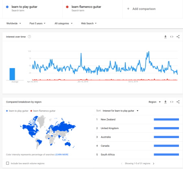Viewport: 183px width, 169px height.
Task: Open embed code for breakdown by region
Action: tap(172, 102)
